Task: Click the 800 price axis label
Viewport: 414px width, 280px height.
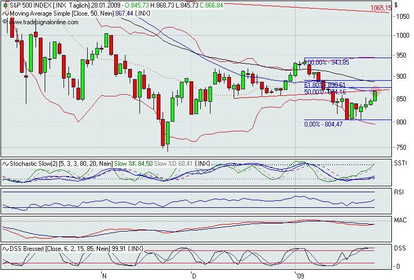Action: pos(401,122)
